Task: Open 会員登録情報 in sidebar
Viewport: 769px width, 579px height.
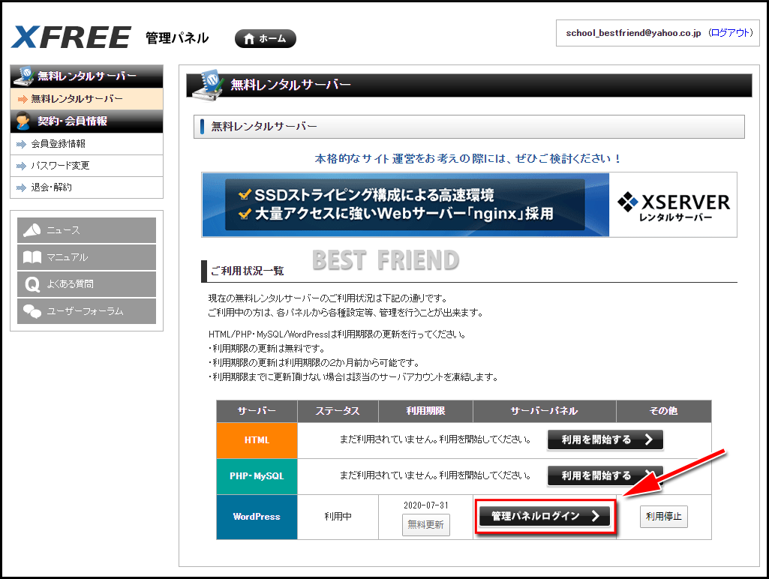Action: click(x=87, y=144)
